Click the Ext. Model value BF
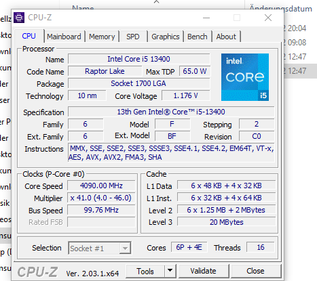This screenshot has height=281, width=317. (172, 136)
